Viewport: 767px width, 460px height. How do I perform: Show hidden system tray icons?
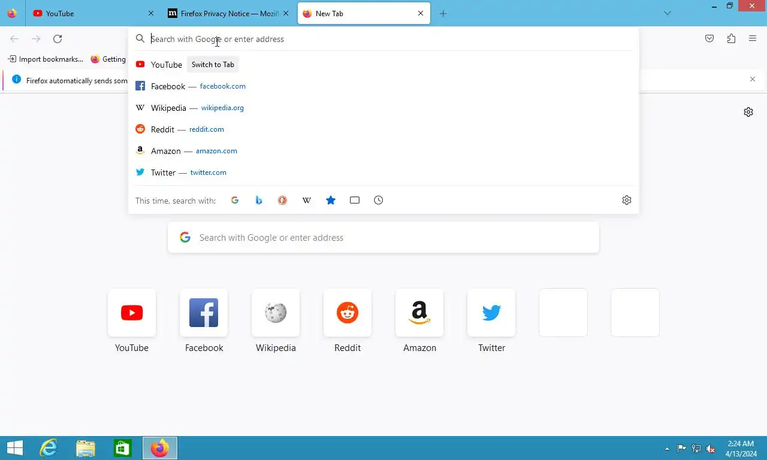pyautogui.click(x=668, y=449)
